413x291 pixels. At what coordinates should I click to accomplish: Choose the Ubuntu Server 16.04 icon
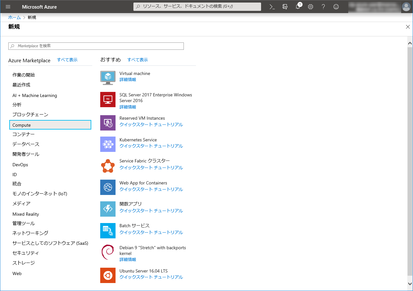click(108, 275)
